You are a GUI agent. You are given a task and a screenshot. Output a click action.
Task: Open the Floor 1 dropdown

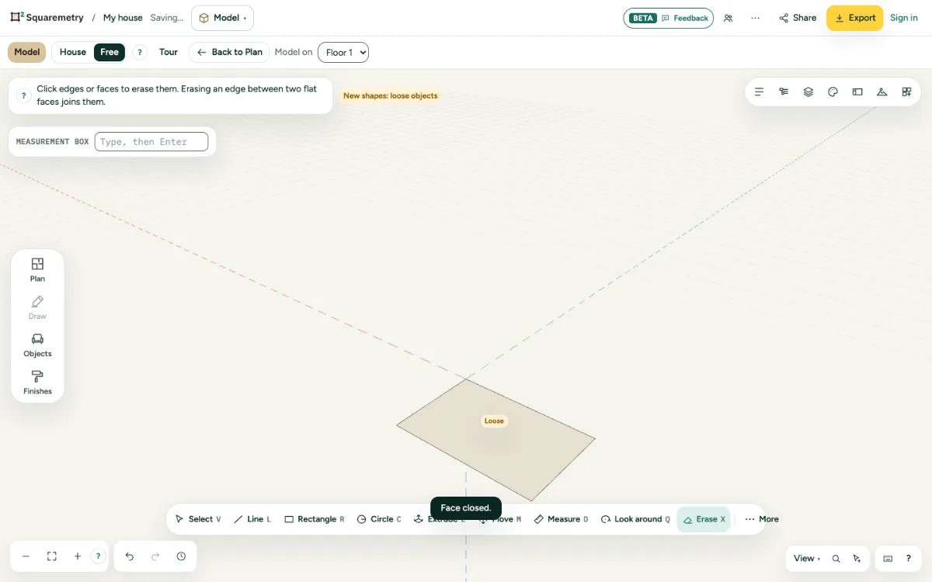(343, 52)
